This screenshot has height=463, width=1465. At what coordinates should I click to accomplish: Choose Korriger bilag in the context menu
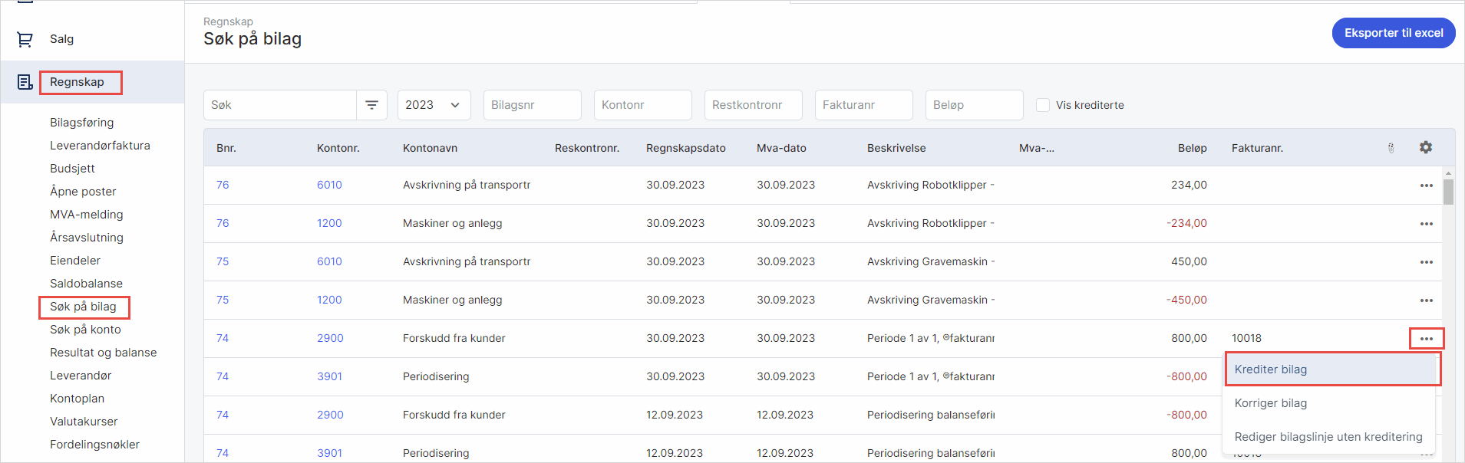pyautogui.click(x=1270, y=403)
